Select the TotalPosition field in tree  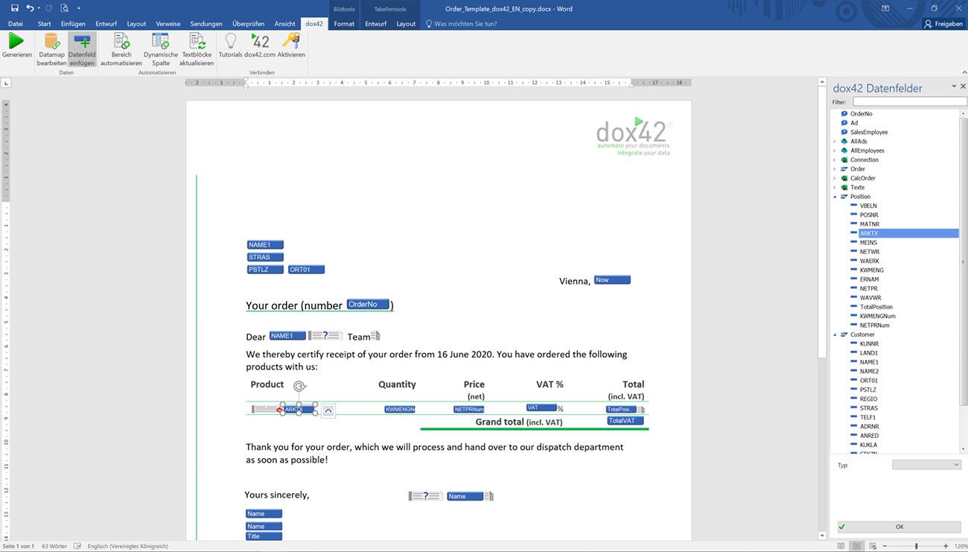tap(876, 307)
